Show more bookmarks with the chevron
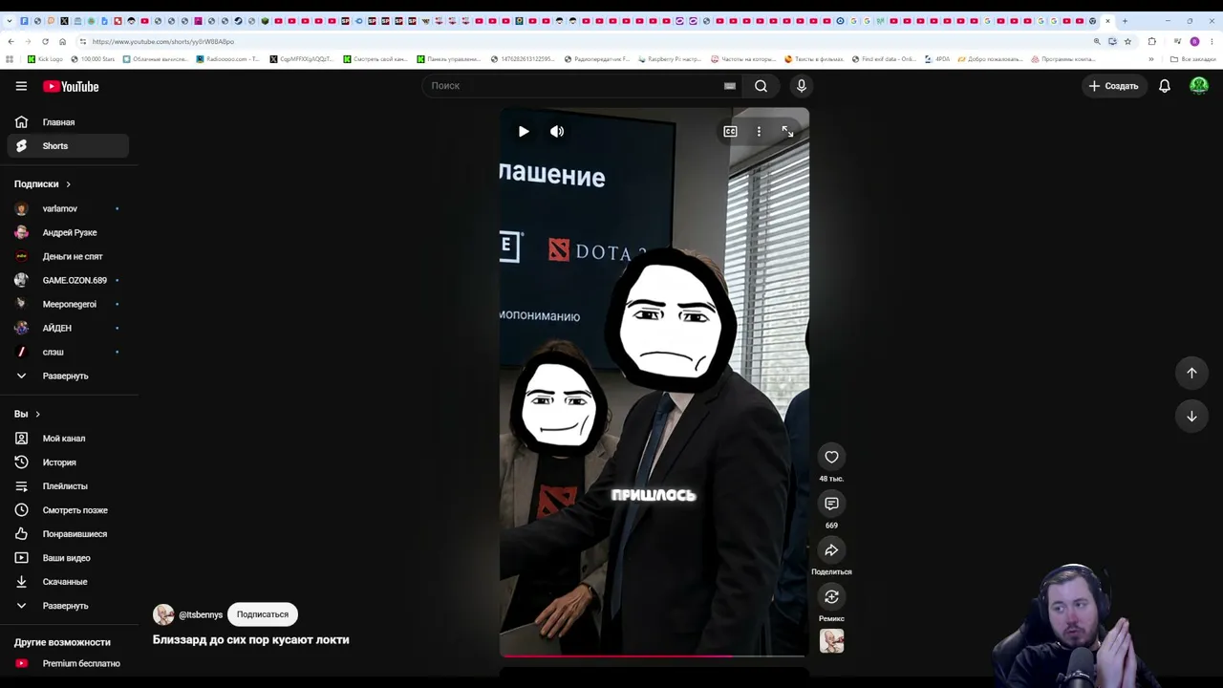Image resolution: width=1223 pixels, height=688 pixels. click(x=1150, y=59)
